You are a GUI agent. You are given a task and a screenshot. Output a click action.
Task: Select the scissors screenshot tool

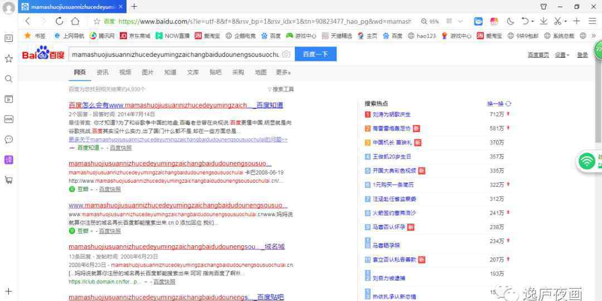click(x=558, y=21)
